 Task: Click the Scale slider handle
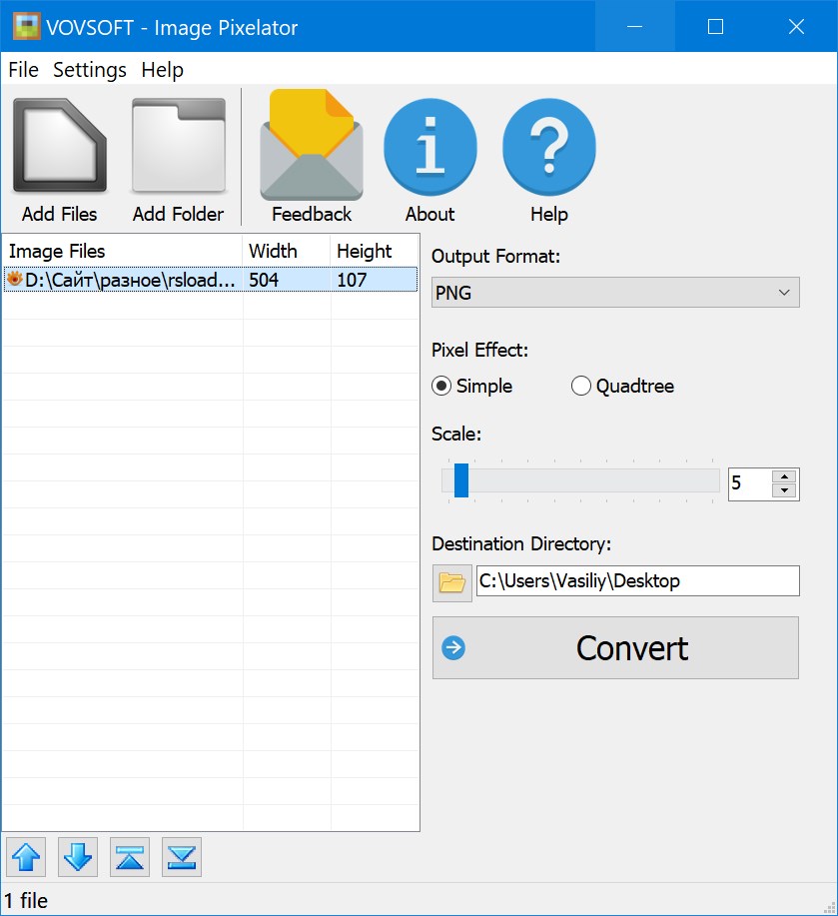pos(461,480)
